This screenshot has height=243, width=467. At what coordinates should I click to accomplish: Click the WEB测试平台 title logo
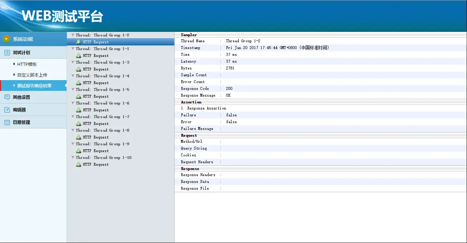(x=62, y=16)
